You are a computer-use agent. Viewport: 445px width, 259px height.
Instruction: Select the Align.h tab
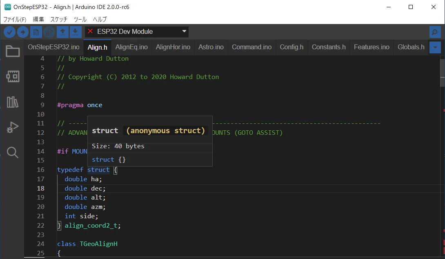97,47
